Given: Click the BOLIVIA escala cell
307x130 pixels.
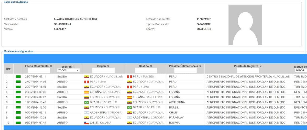Looking at the screenshot, I should pyautogui.click(x=174, y=123).
